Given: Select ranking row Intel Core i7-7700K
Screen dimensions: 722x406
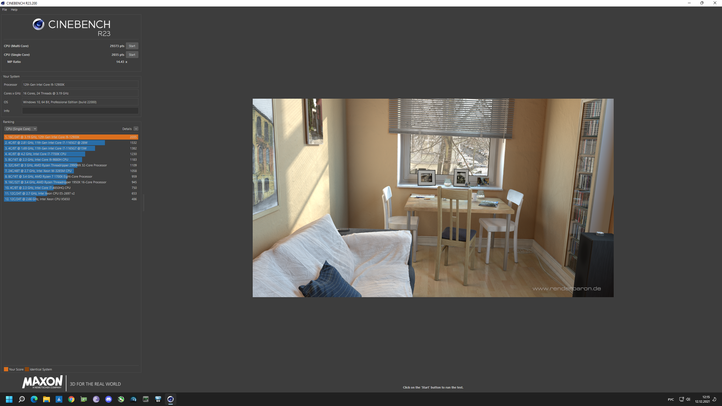Looking at the screenshot, I should 71,154.
